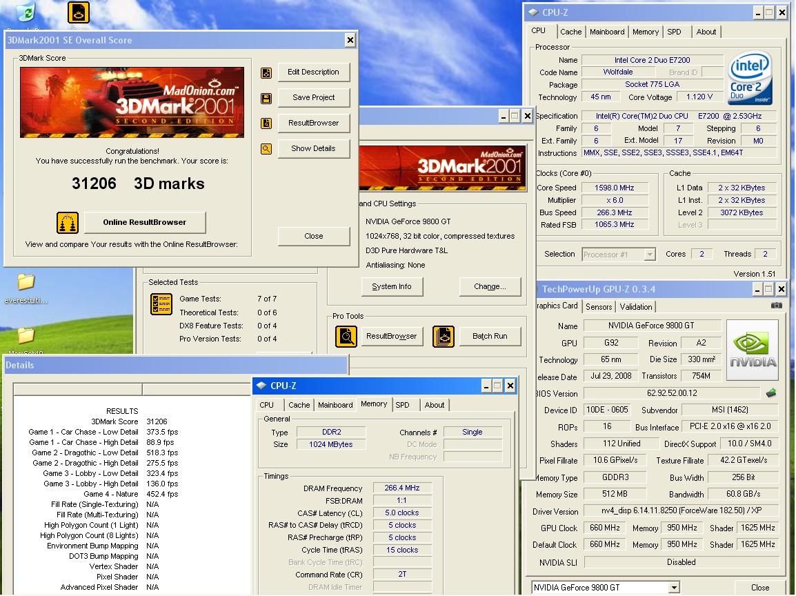The width and height of the screenshot is (796, 596).
Task: Click the Edit Description icon
Action: pos(266,72)
